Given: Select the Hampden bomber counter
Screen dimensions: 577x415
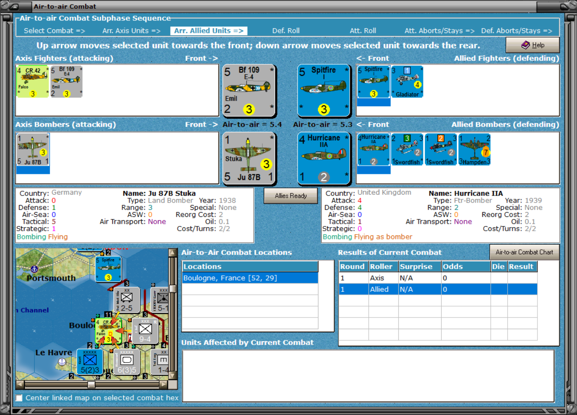Looking at the screenshot, I should tap(475, 149).
